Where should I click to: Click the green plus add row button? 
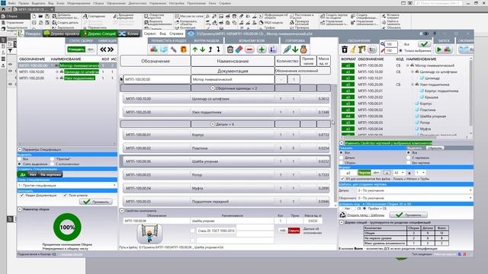pos(262,49)
